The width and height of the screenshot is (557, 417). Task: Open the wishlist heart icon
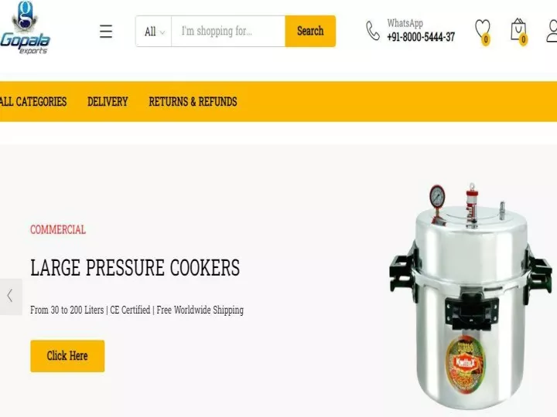[x=483, y=29]
